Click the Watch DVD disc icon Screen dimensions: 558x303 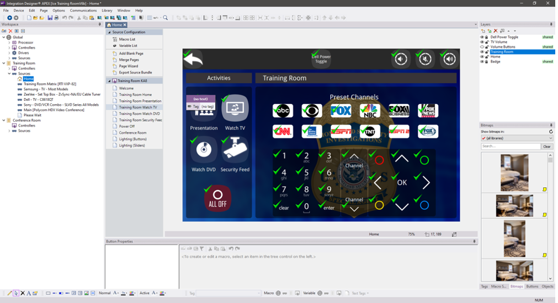click(x=204, y=149)
